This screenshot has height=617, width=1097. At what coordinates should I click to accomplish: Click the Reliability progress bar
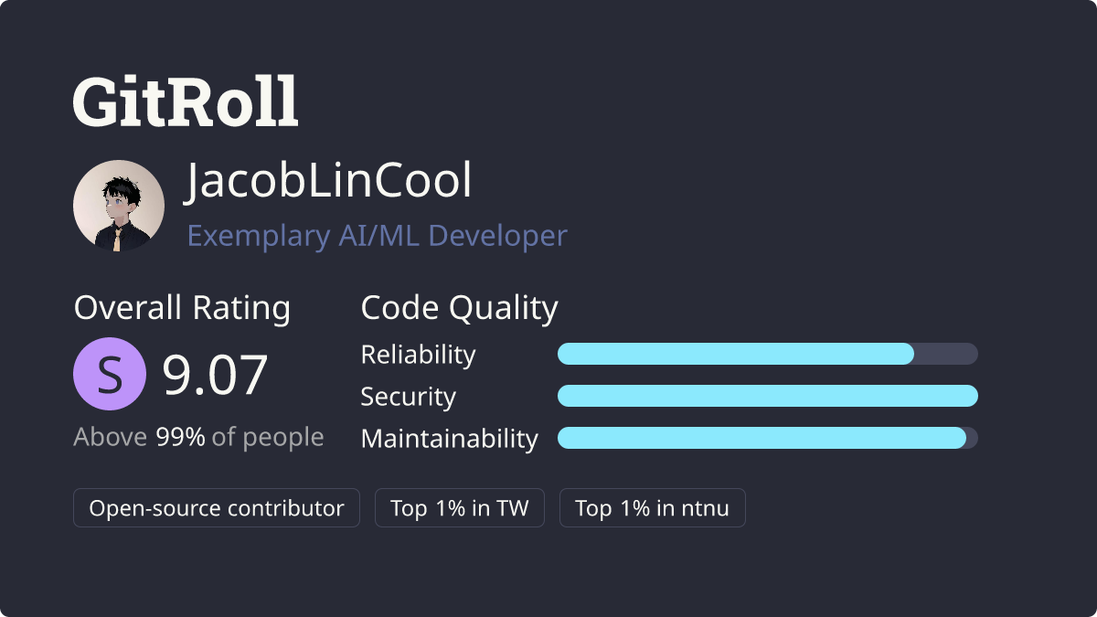(x=768, y=354)
